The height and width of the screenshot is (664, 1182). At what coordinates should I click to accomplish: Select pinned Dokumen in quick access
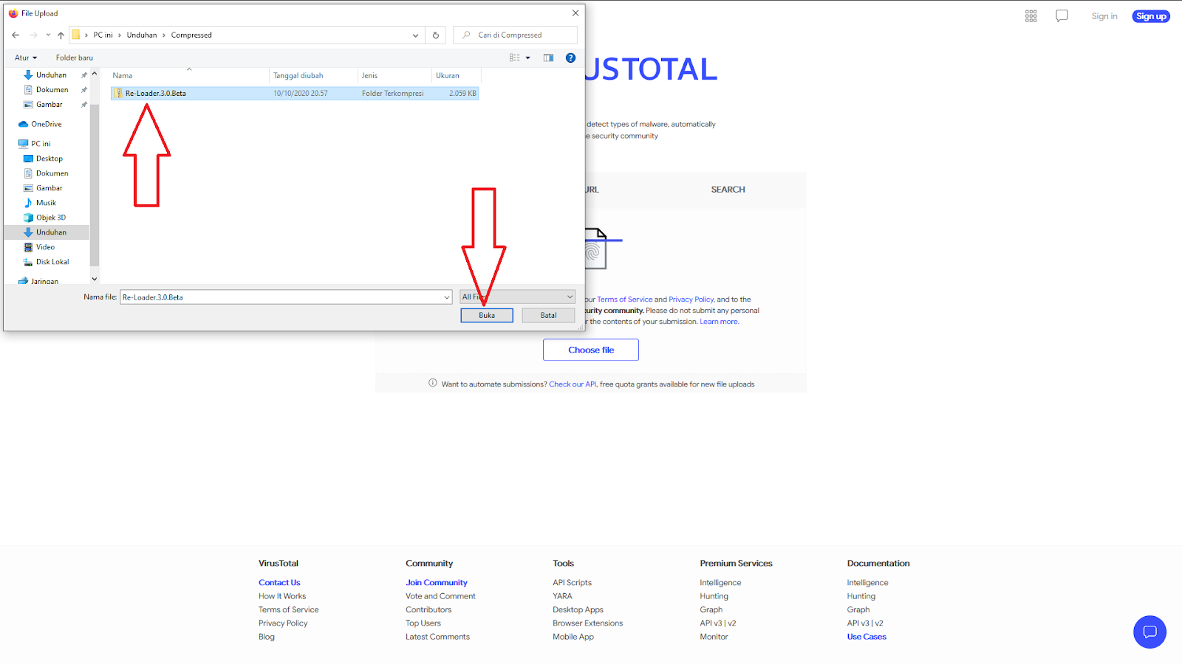tap(52, 90)
